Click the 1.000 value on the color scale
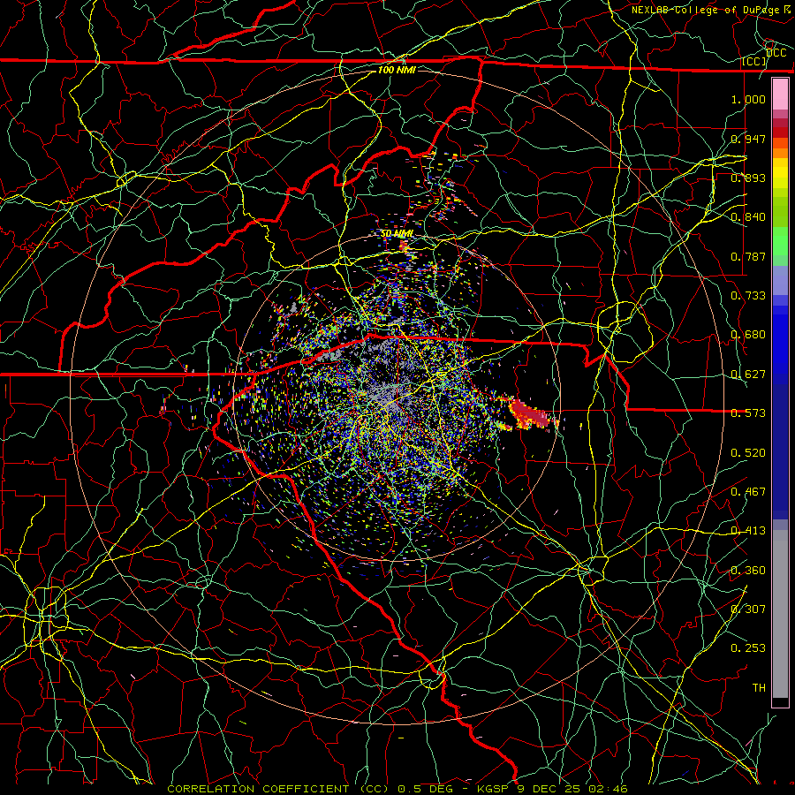This screenshot has width=795, height=795. tap(748, 99)
